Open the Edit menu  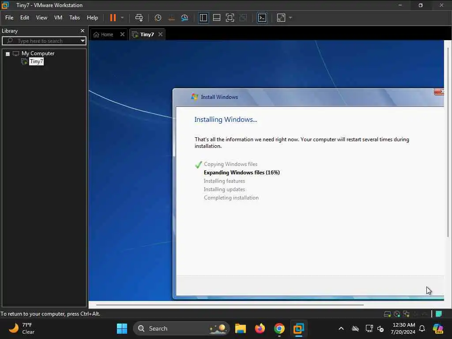(x=25, y=18)
